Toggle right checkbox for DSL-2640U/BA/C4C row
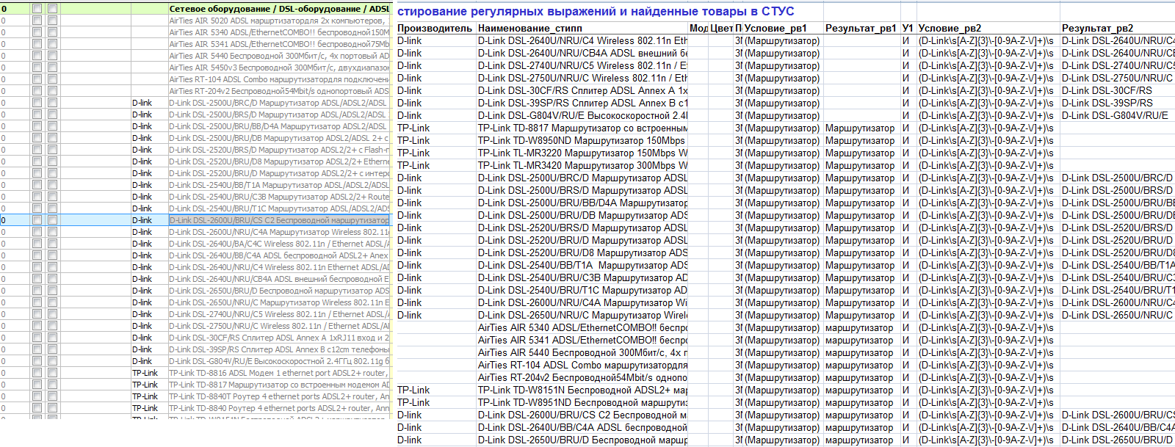1175x447 pixels. pyautogui.click(x=52, y=244)
